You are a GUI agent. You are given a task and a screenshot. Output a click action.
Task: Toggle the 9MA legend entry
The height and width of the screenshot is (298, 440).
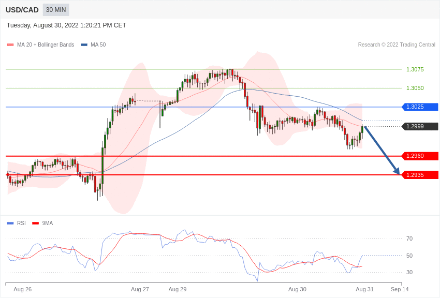tap(42, 223)
